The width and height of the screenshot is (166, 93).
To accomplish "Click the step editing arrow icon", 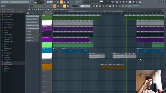I will 58,6.
